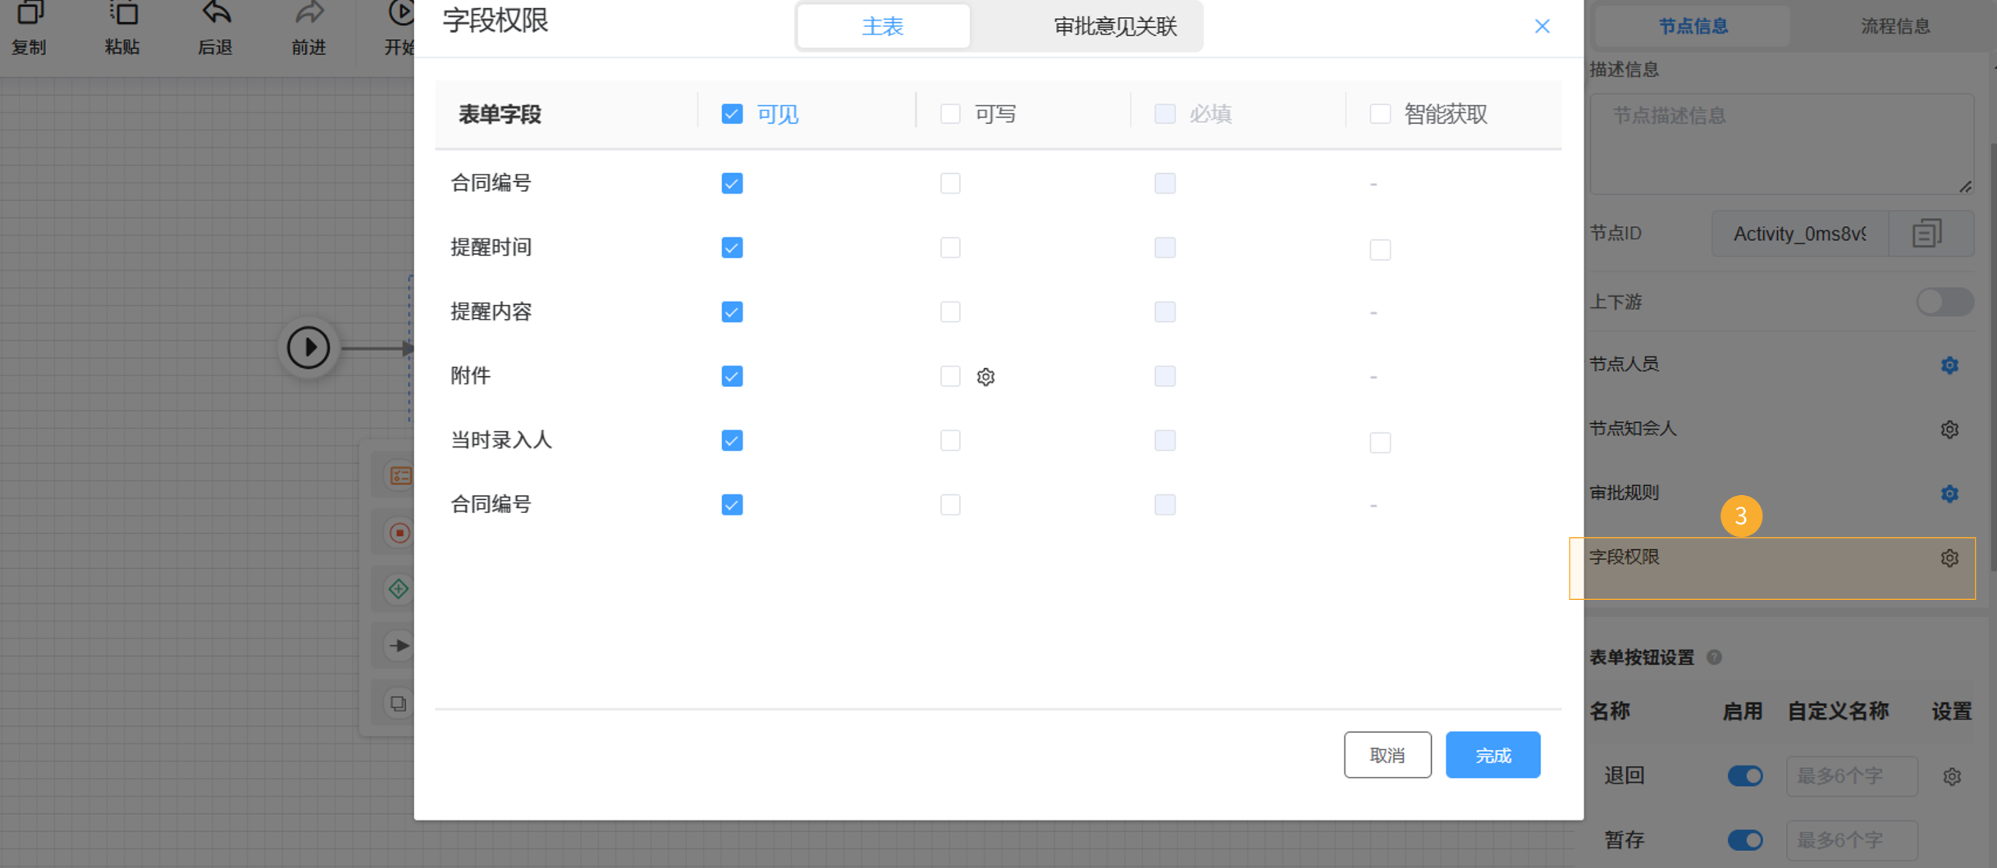Check 可写 for first 合同编号 row
The height and width of the screenshot is (868, 1997).
click(x=950, y=184)
